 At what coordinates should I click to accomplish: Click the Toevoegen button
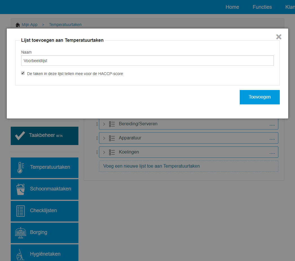coord(260,97)
